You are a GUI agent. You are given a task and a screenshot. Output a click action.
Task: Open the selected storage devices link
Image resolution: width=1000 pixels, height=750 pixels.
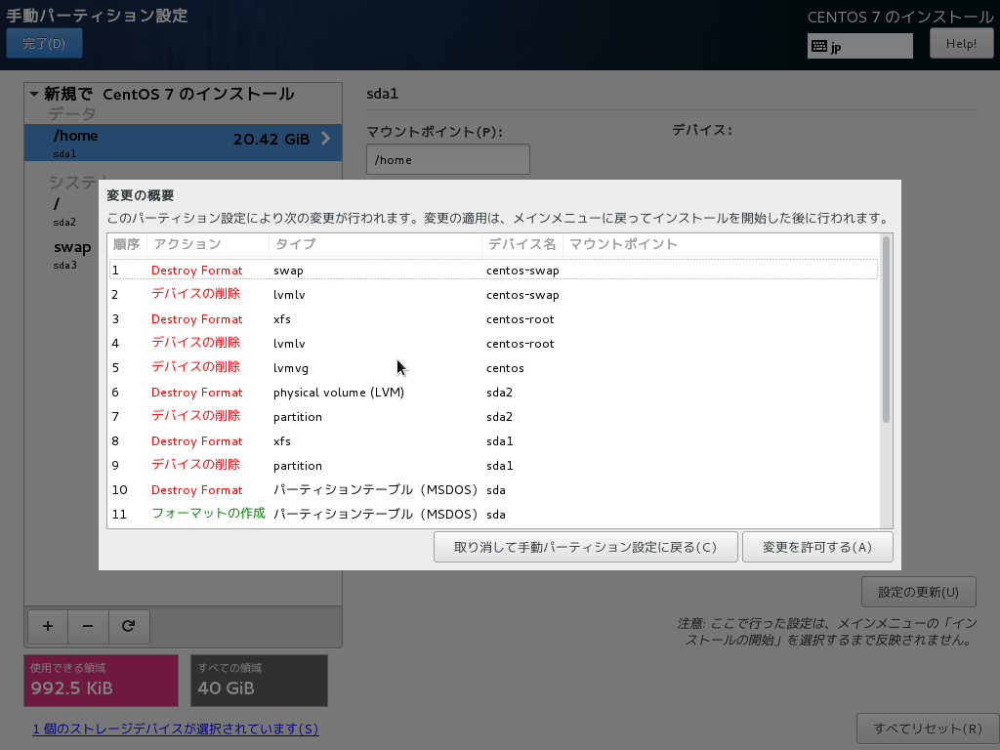176,729
